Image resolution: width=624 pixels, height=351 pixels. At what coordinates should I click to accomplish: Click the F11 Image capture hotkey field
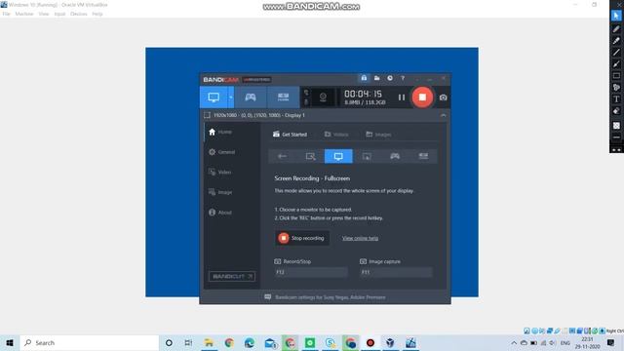pos(397,272)
